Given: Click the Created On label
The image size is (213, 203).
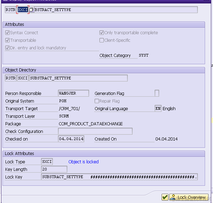Looking at the screenshot, I should (x=106, y=139).
